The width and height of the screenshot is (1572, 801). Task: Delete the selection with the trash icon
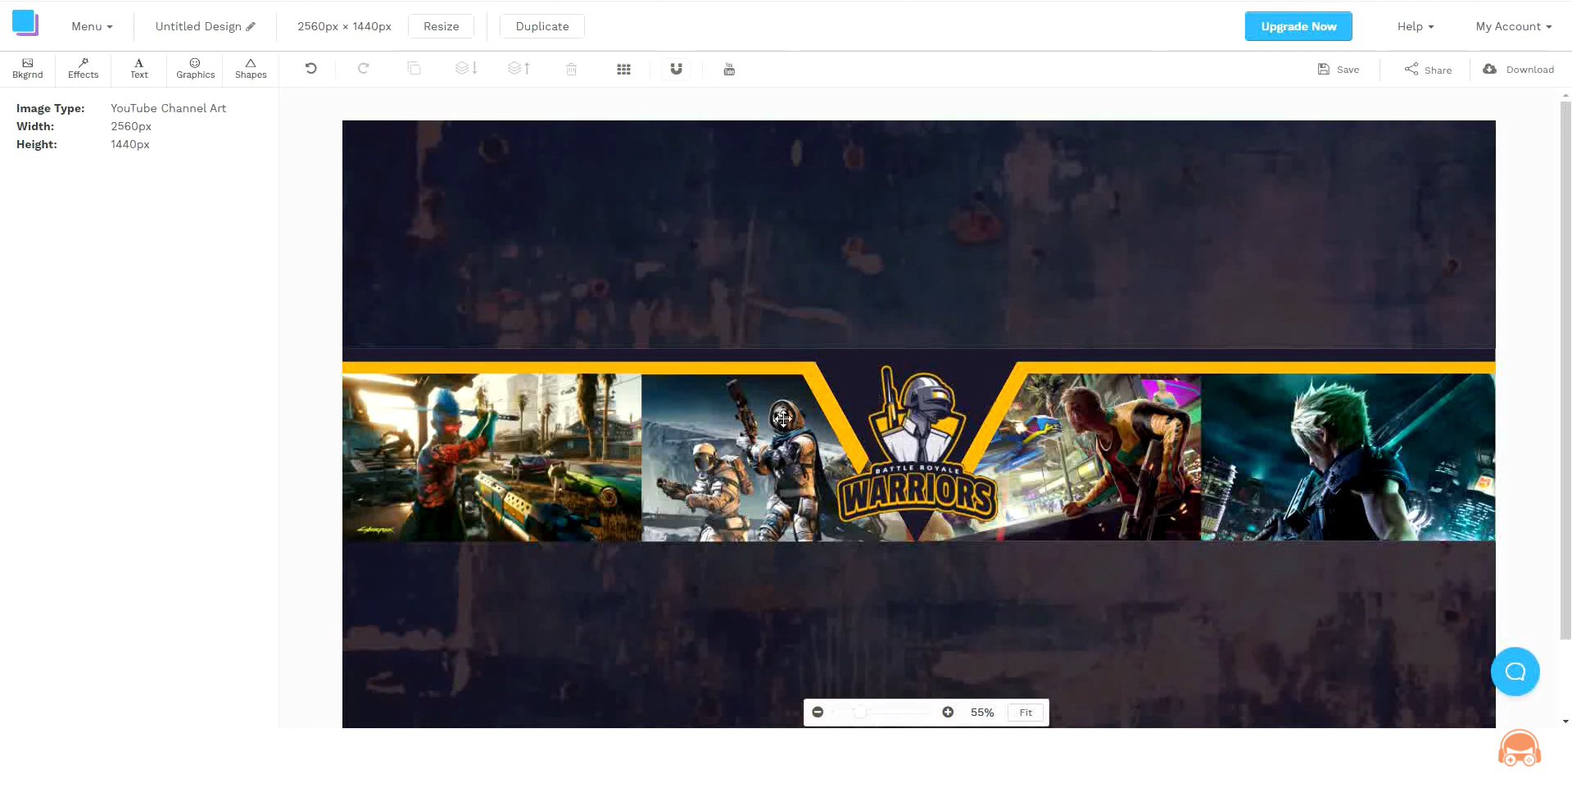[x=571, y=69]
